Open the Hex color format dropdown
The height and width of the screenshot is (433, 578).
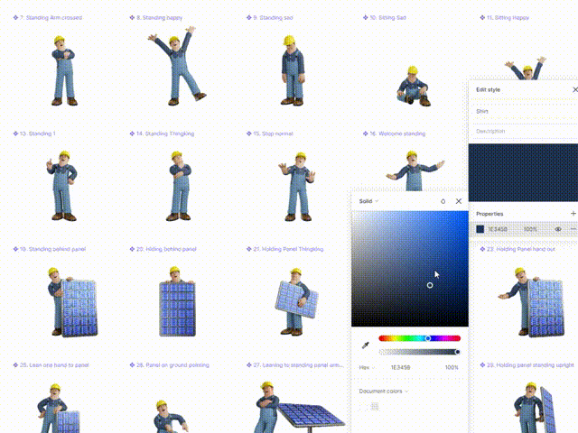point(366,367)
